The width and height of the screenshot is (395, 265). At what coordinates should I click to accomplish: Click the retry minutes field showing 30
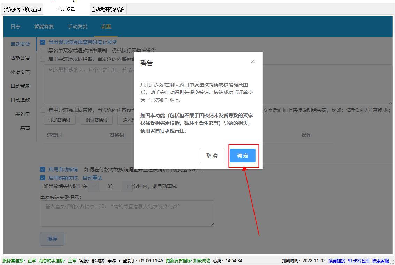tap(110, 187)
